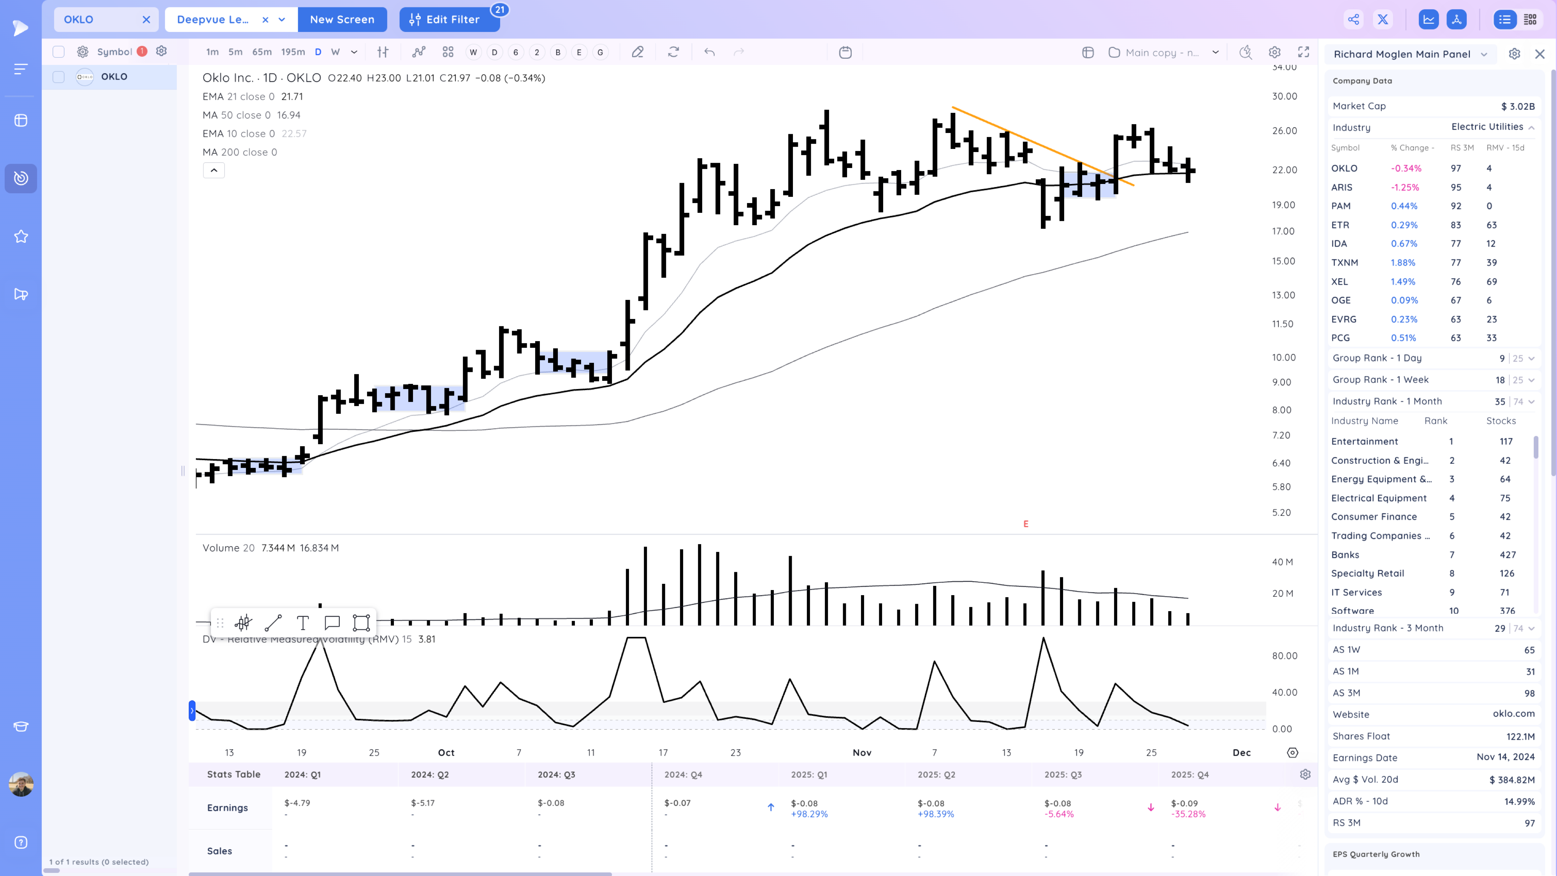Toggle the B circle button in chart toolbar
The width and height of the screenshot is (1557, 876).
[x=558, y=52]
